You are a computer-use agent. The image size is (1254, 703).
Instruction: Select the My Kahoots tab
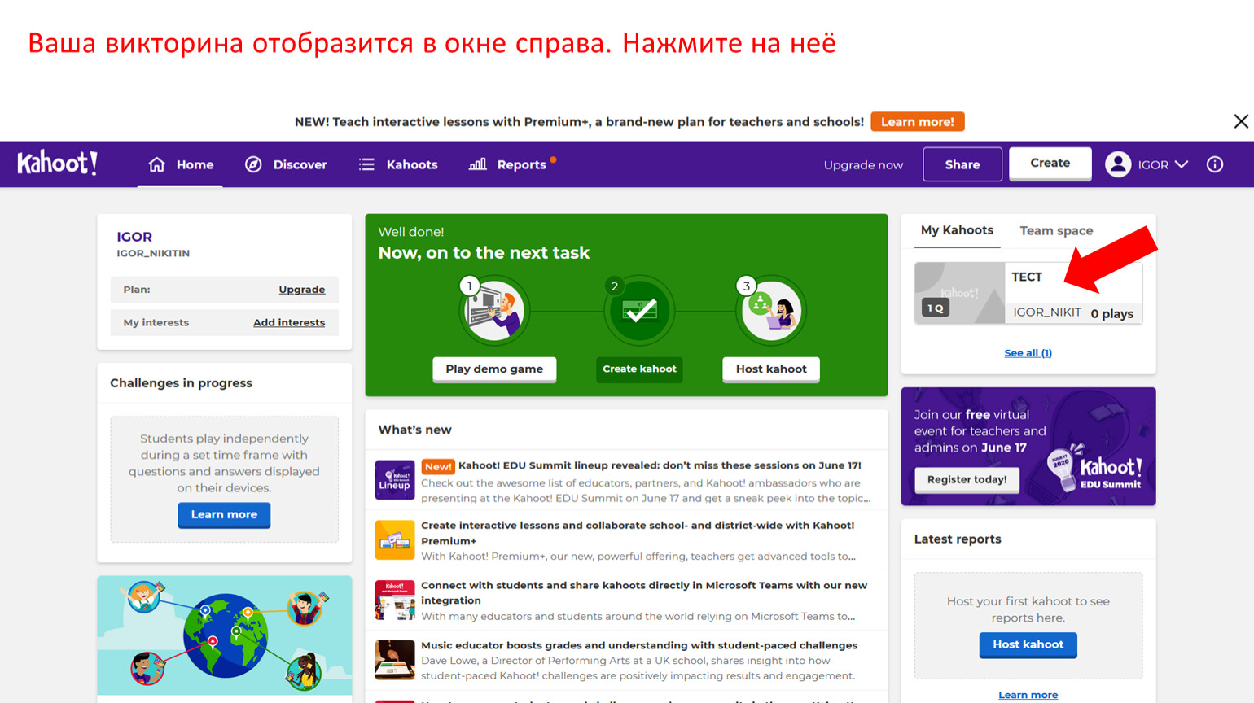pyautogui.click(x=957, y=230)
